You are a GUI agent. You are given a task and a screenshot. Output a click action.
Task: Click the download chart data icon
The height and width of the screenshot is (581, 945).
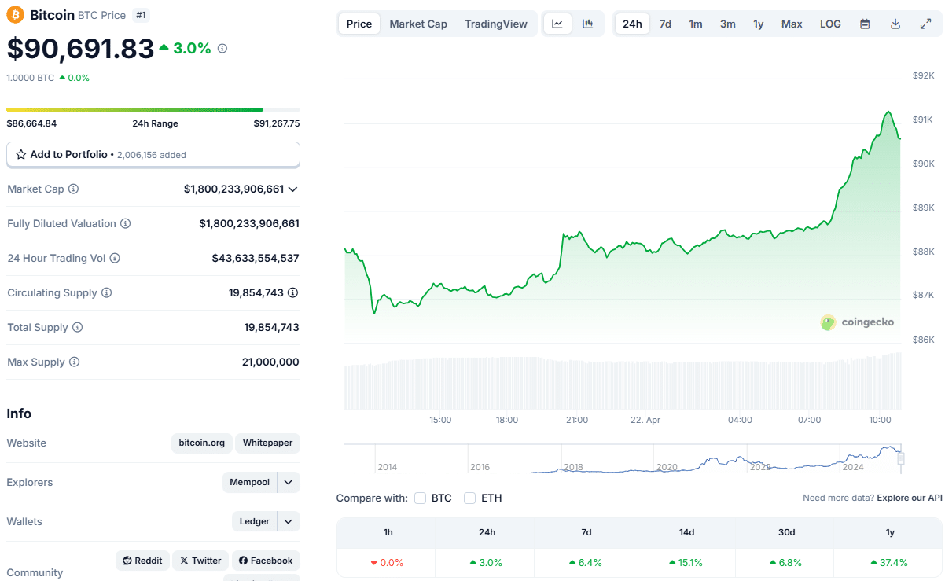tap(895, 24)
